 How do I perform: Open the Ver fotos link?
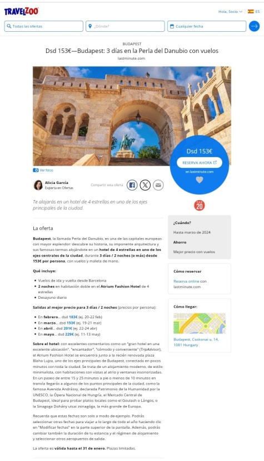[x=47, y=170]
